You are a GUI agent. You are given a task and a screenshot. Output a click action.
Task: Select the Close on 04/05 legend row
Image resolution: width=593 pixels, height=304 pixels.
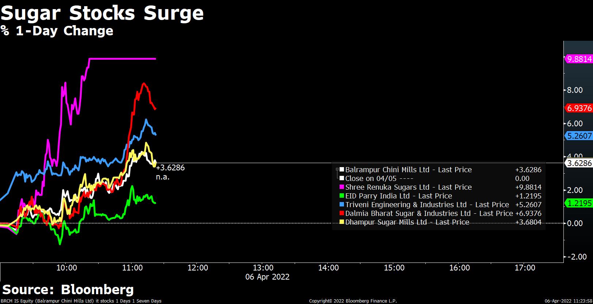click(379, 178)
